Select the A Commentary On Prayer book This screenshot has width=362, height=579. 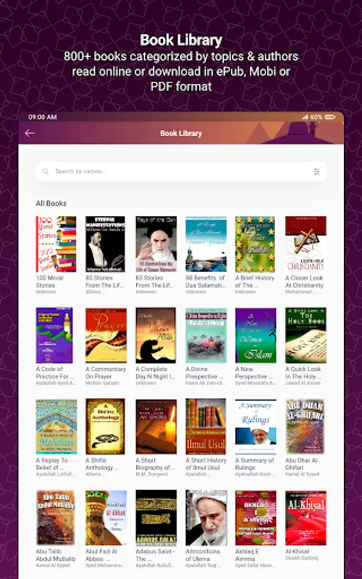(106, 335)
